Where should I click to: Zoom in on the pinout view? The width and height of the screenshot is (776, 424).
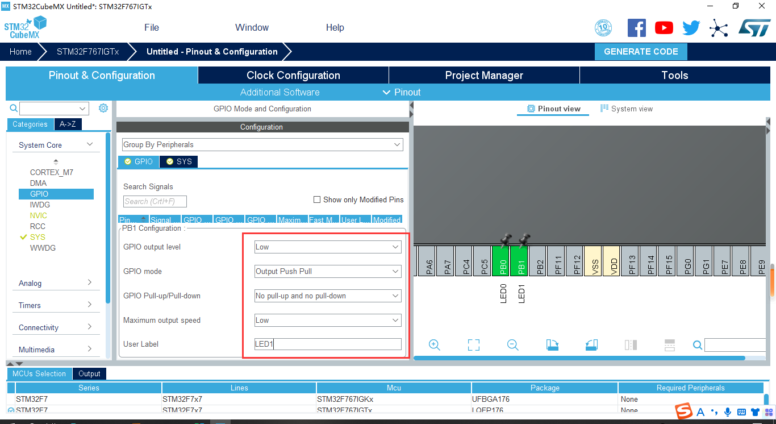tap(435, 344)
